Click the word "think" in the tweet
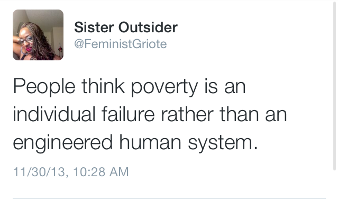 point(103,86)
